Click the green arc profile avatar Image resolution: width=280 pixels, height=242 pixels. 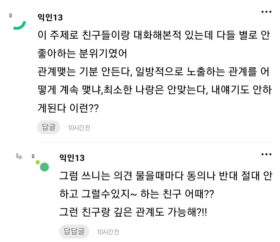coord(19,25)
